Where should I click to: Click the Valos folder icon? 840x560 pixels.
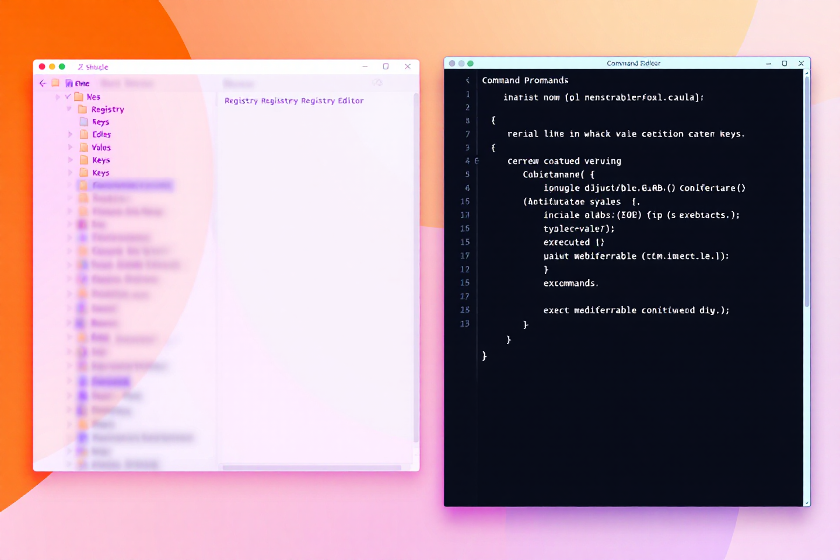(x=84, y=147)
